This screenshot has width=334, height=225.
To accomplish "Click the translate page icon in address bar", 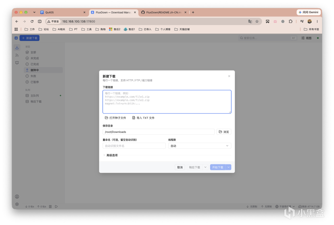I will click(x=250, y=21).
